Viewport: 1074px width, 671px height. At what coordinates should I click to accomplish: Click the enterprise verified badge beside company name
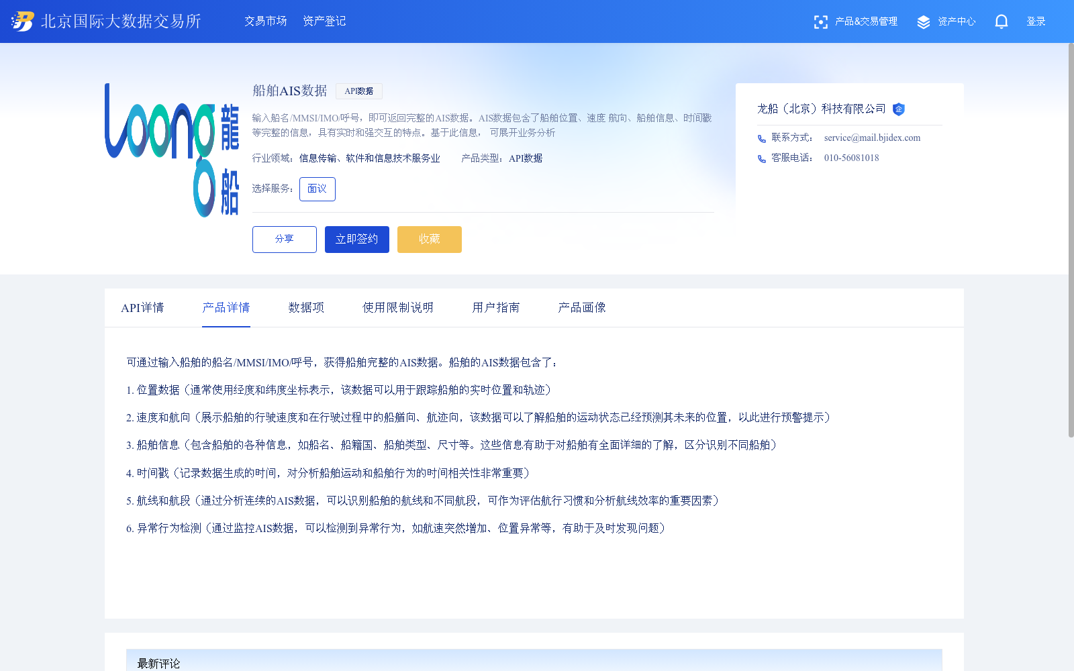[899, 109]
